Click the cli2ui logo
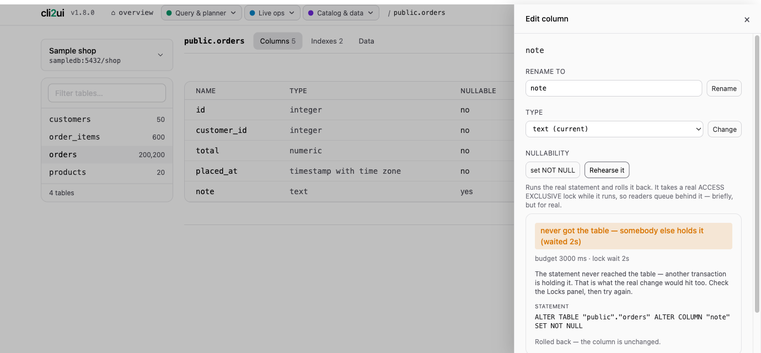 click(52, 13)
